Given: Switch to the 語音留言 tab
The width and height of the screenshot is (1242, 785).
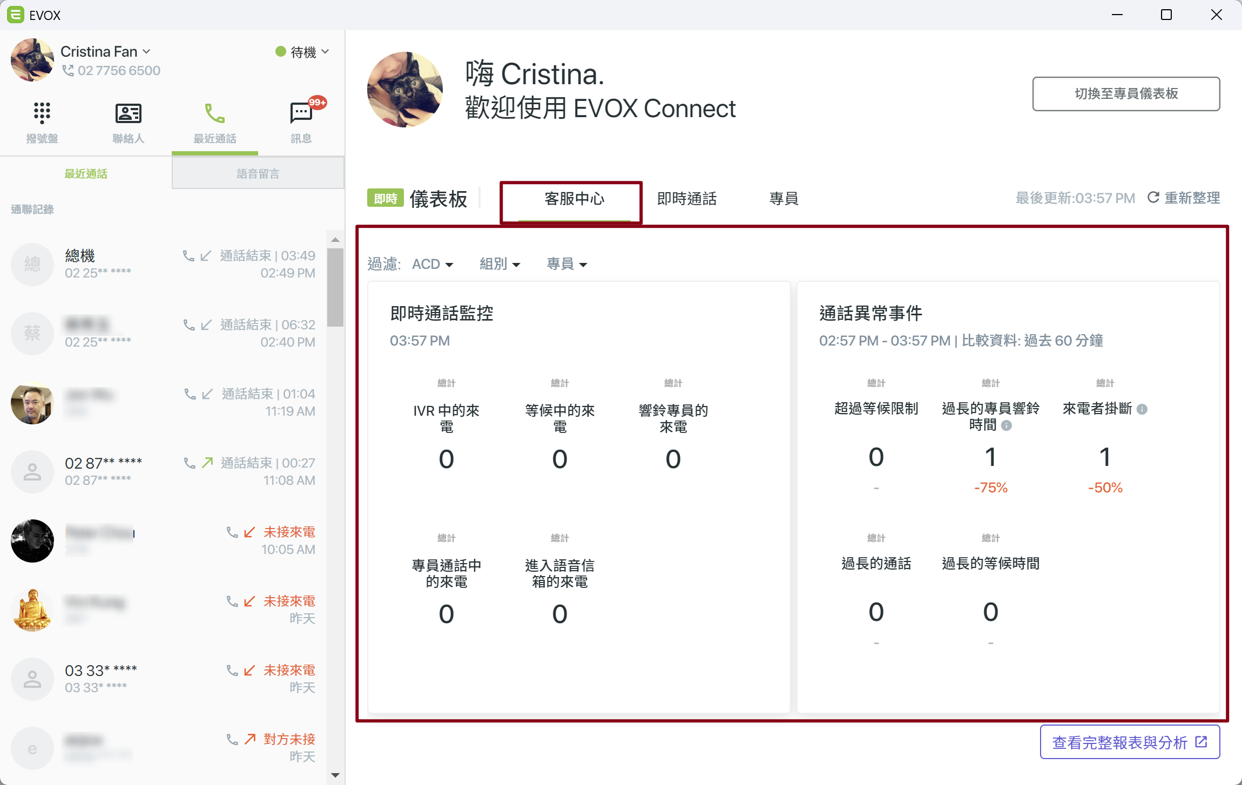Looking at the screenshot, I should [x=258, y=173].
